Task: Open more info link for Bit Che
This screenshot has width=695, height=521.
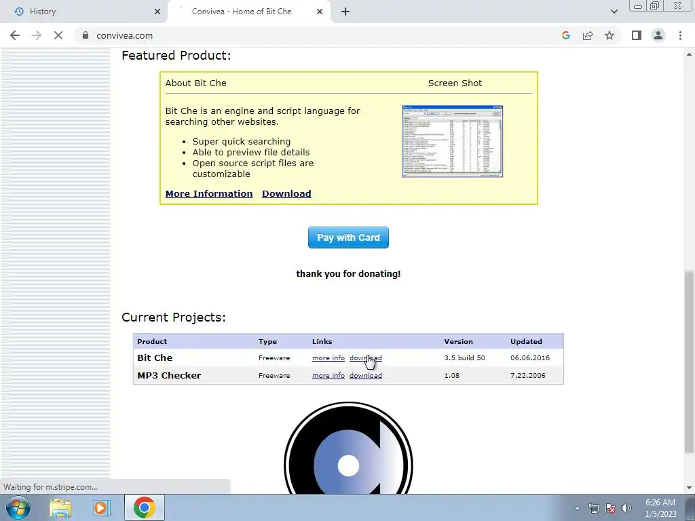Action: click(x=328, y=358)
